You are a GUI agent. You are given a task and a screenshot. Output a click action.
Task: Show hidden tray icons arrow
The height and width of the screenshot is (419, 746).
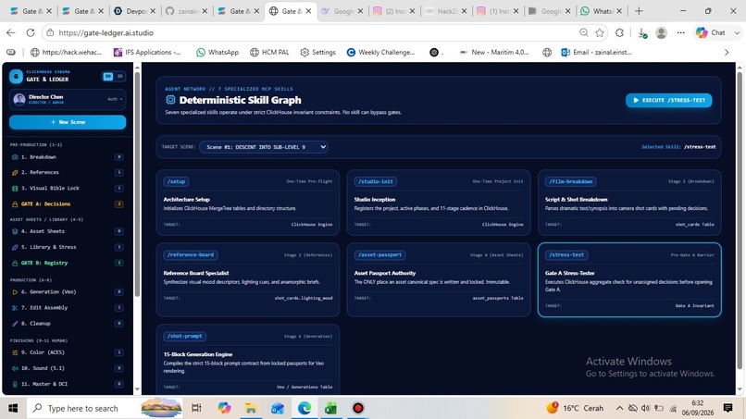tap(619, 408)
